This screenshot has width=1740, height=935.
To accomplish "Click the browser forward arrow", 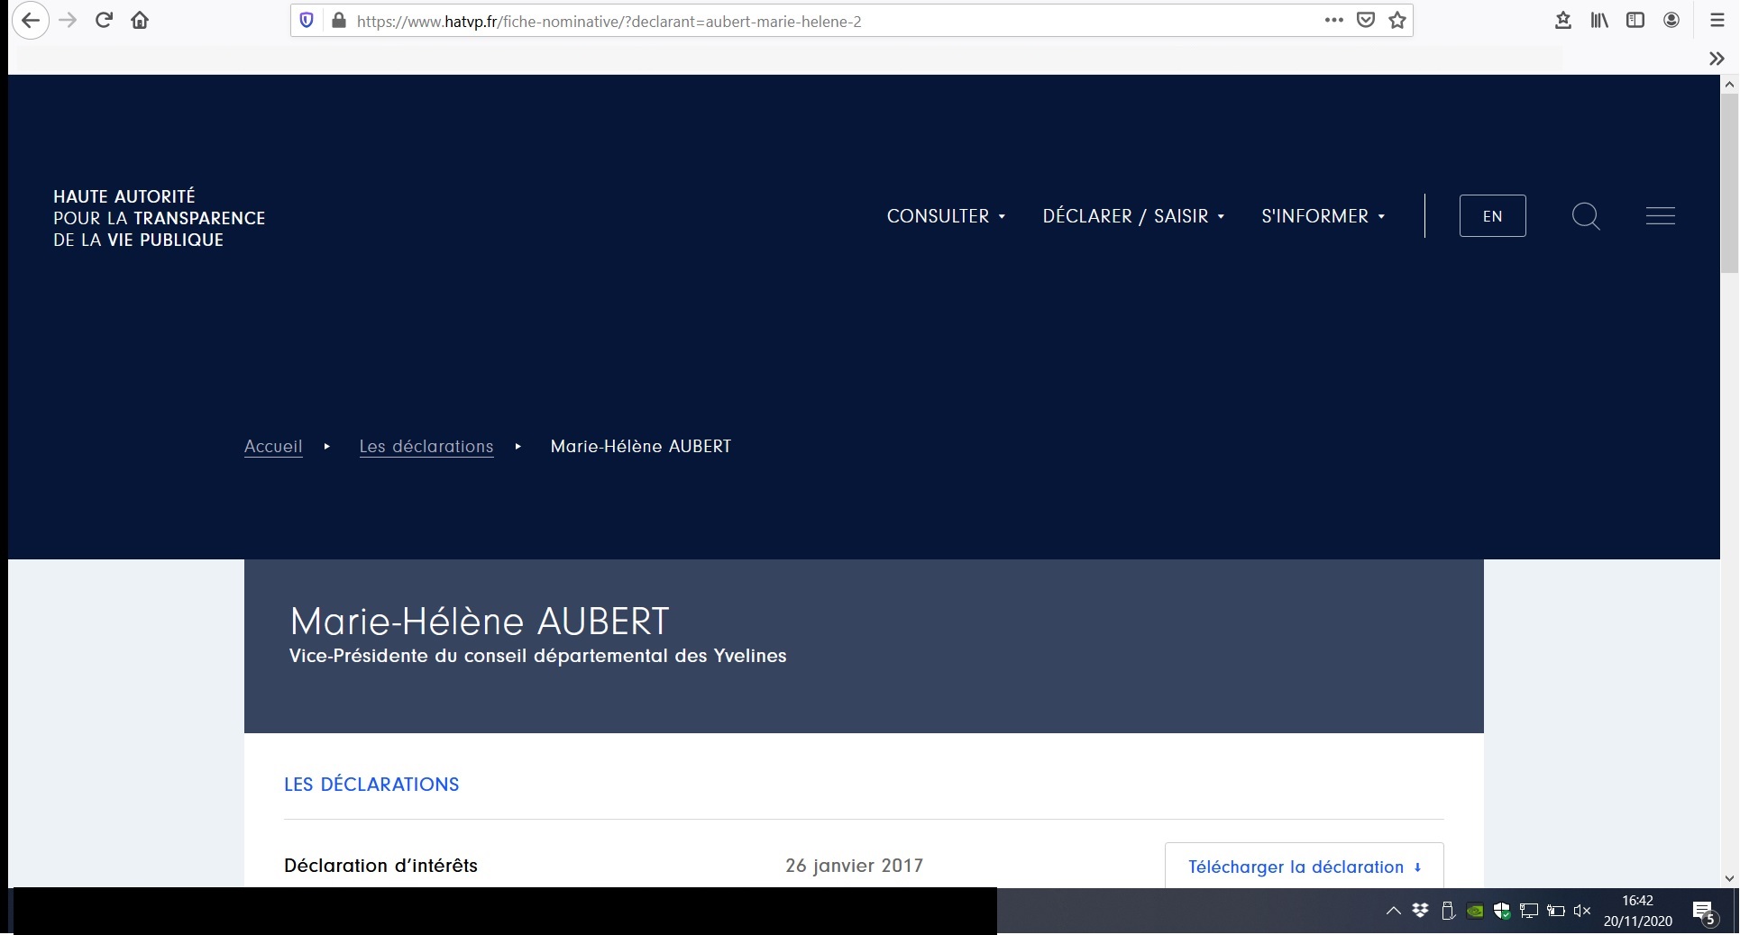I will coord(69,20).
